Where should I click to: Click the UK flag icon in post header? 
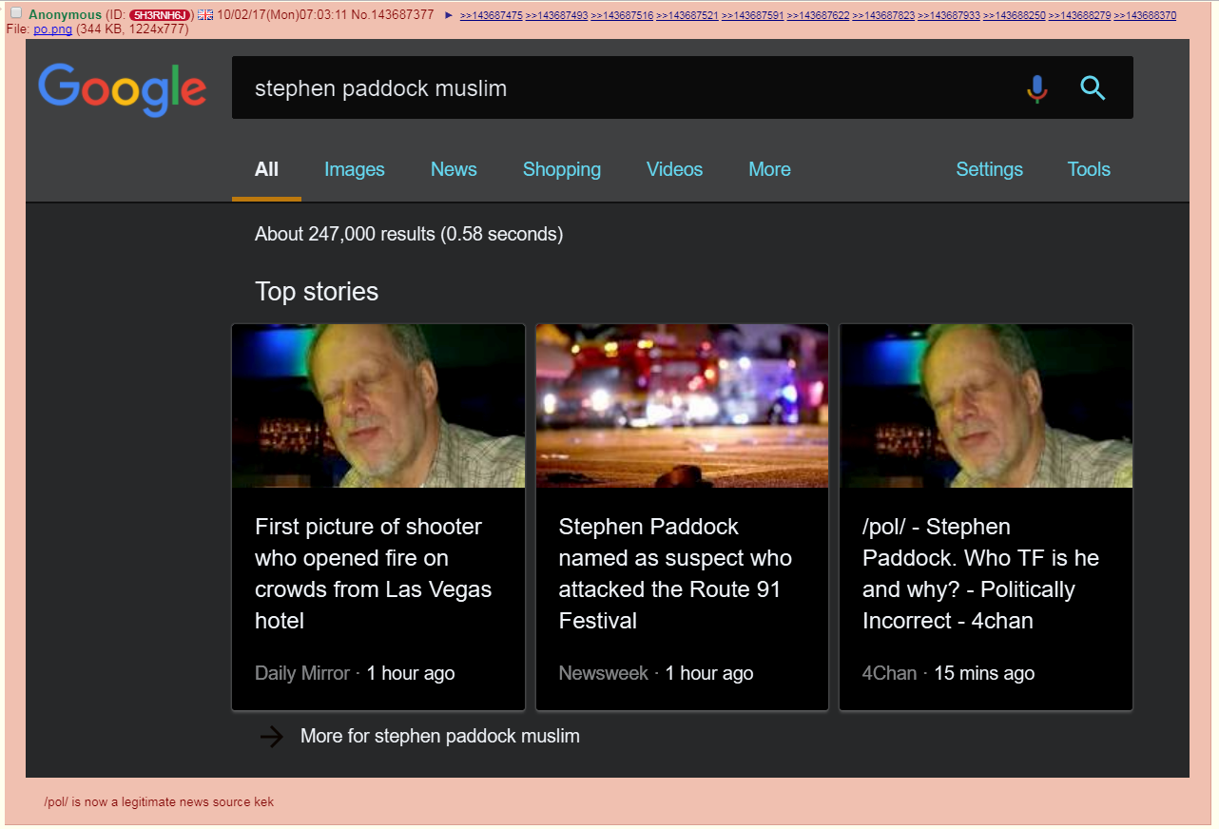pos(205,15)
